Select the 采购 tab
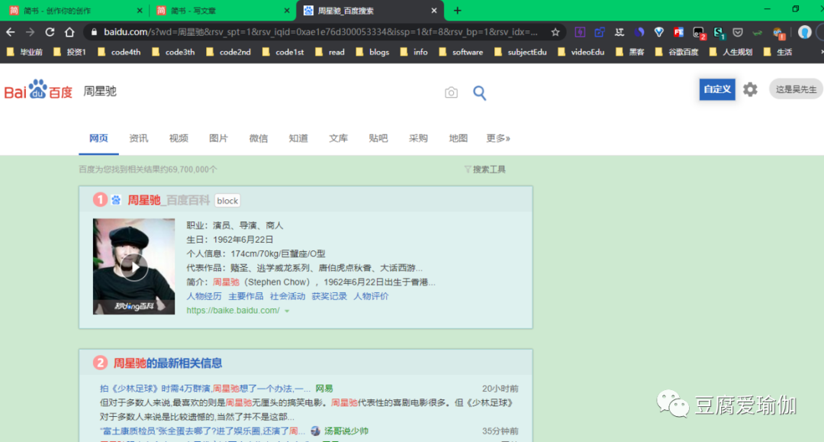Screen dimensions: 824x442 click(x=418, y=138)
